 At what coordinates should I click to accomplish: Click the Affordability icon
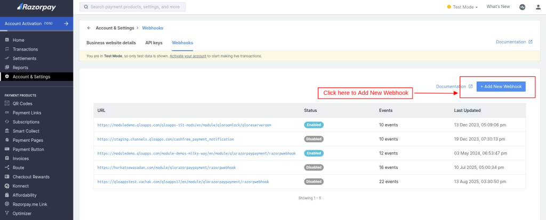pos(7,195)
